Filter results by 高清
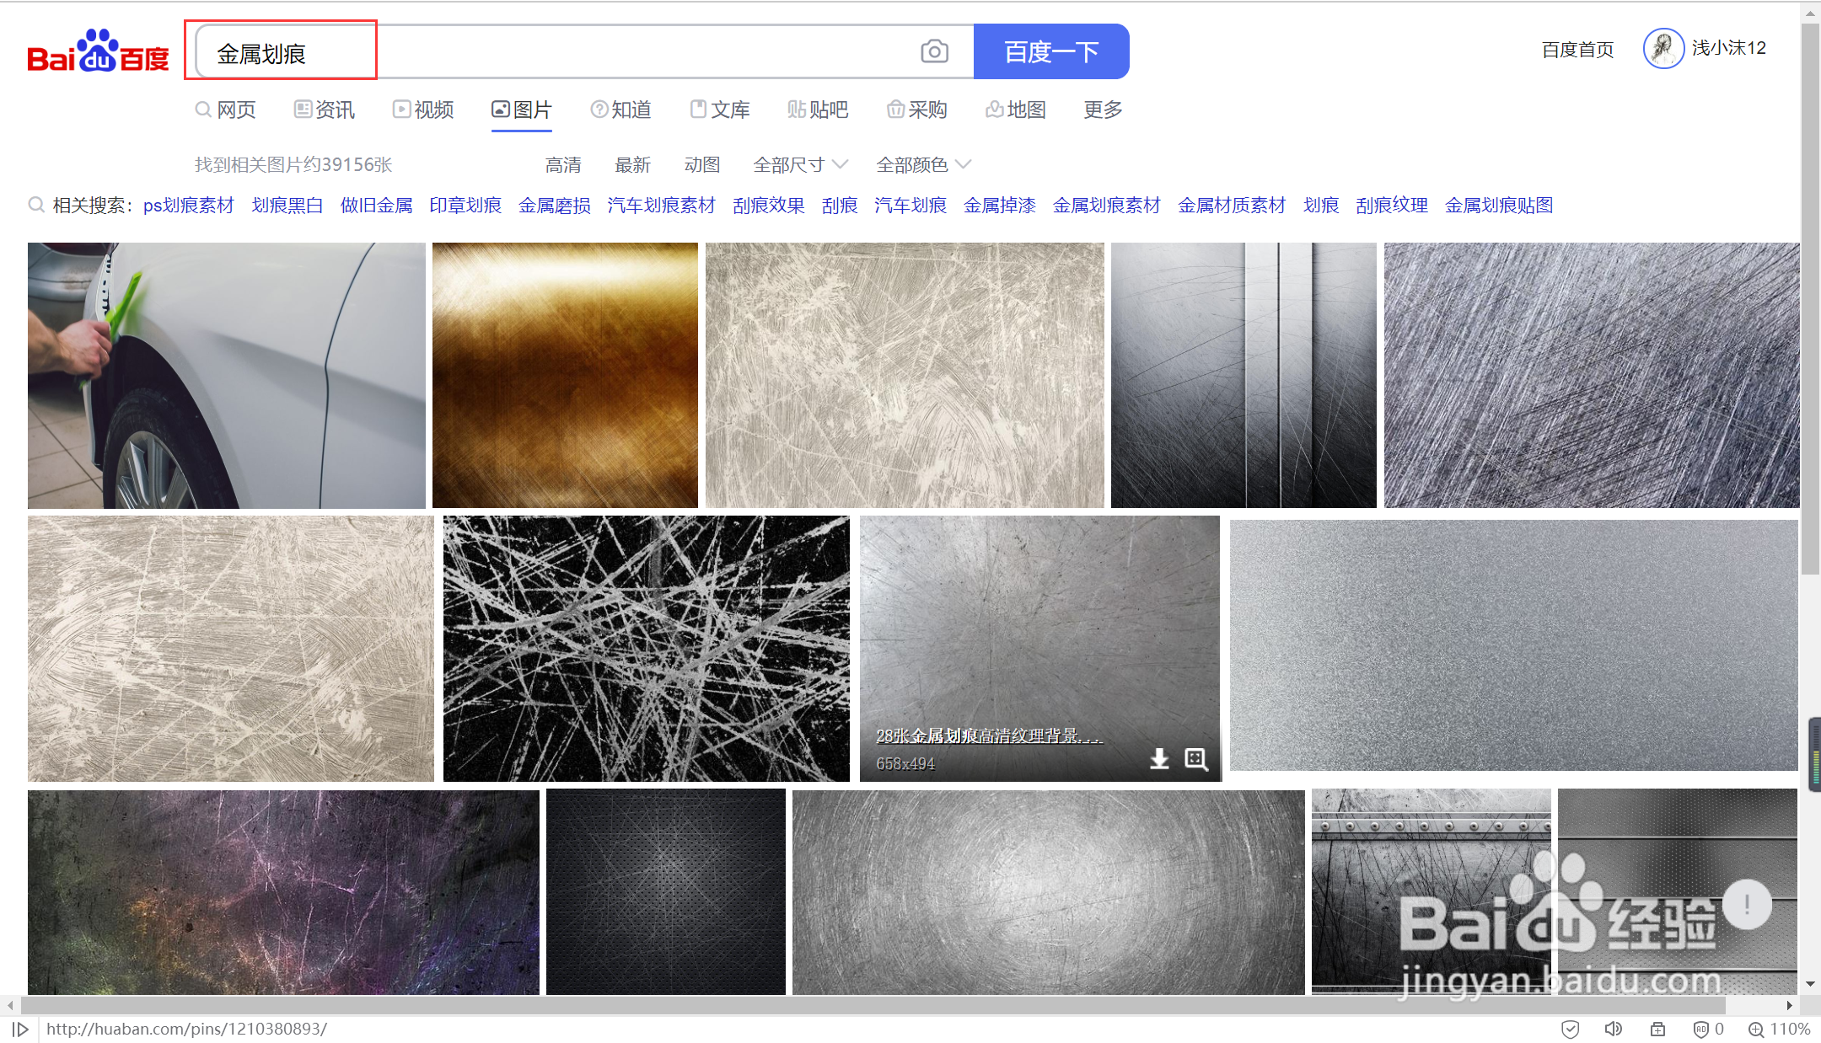Screen dimensions: 1821x1043 click(x=563, y=165)
